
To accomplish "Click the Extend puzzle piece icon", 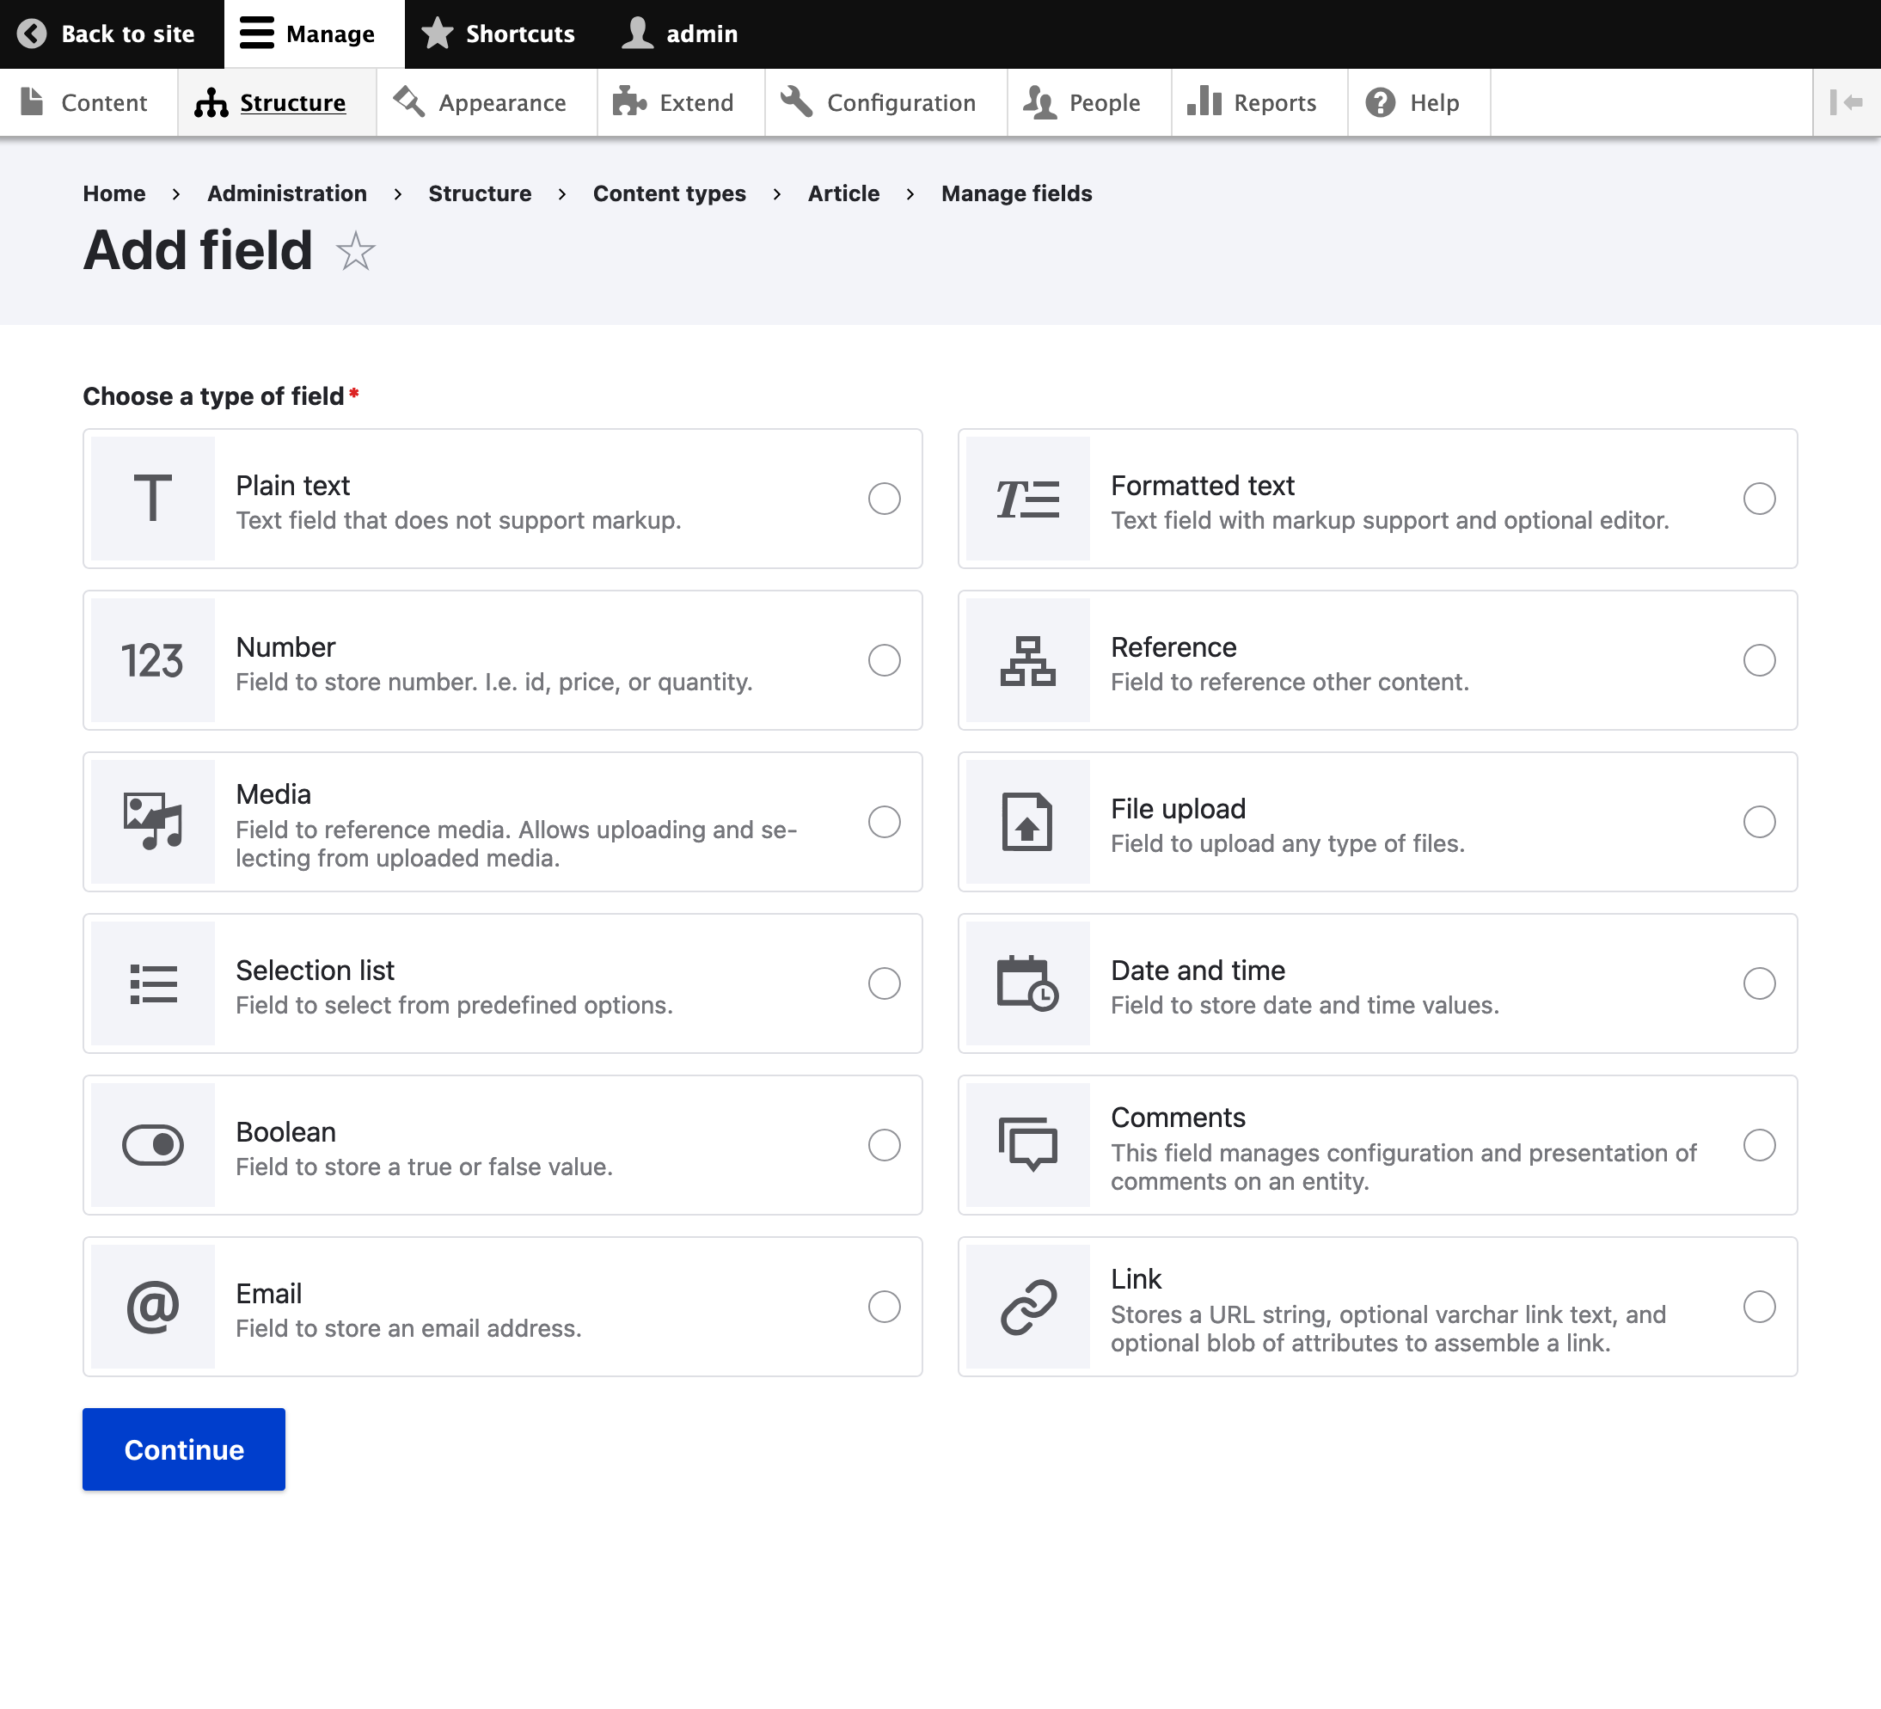I will [630, 101].
